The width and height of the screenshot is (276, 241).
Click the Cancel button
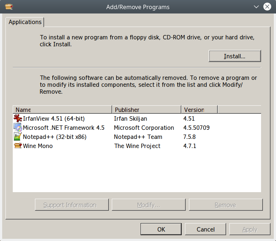[205, 229]
